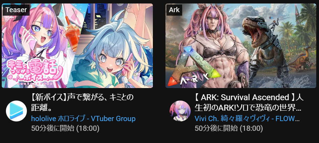This screenshot has height=143, width=319.
Task: Visit Vivi Ch. 綺々羅々ヴィヴィ channel link
Action: coord(247,118)
